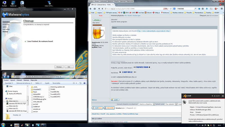Expand the 'Všechny příspěvky' dropdown
The height and width of the screenshot is (127, 225).
[x=146, y=104]
